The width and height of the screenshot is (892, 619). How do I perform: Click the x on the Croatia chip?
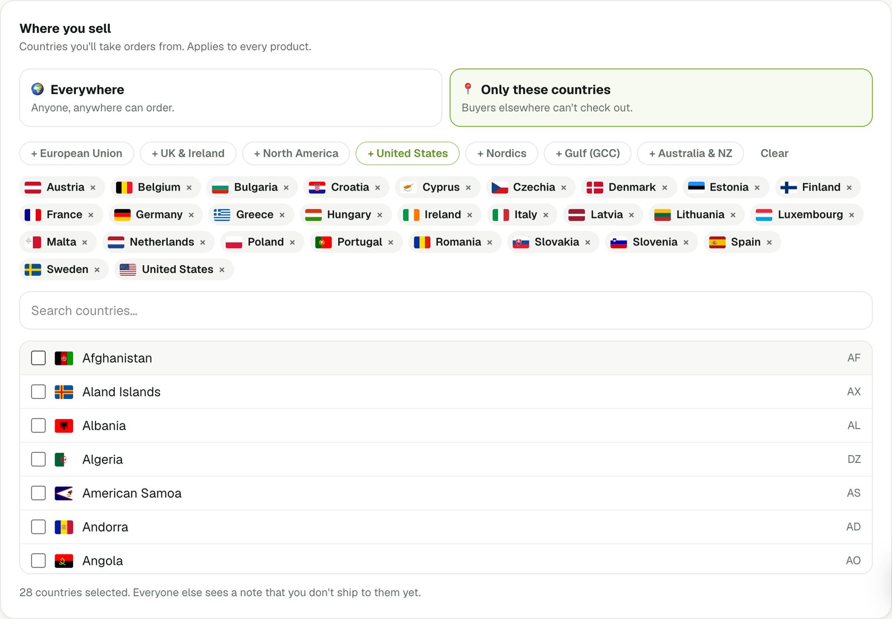click(x=377, y=188)
